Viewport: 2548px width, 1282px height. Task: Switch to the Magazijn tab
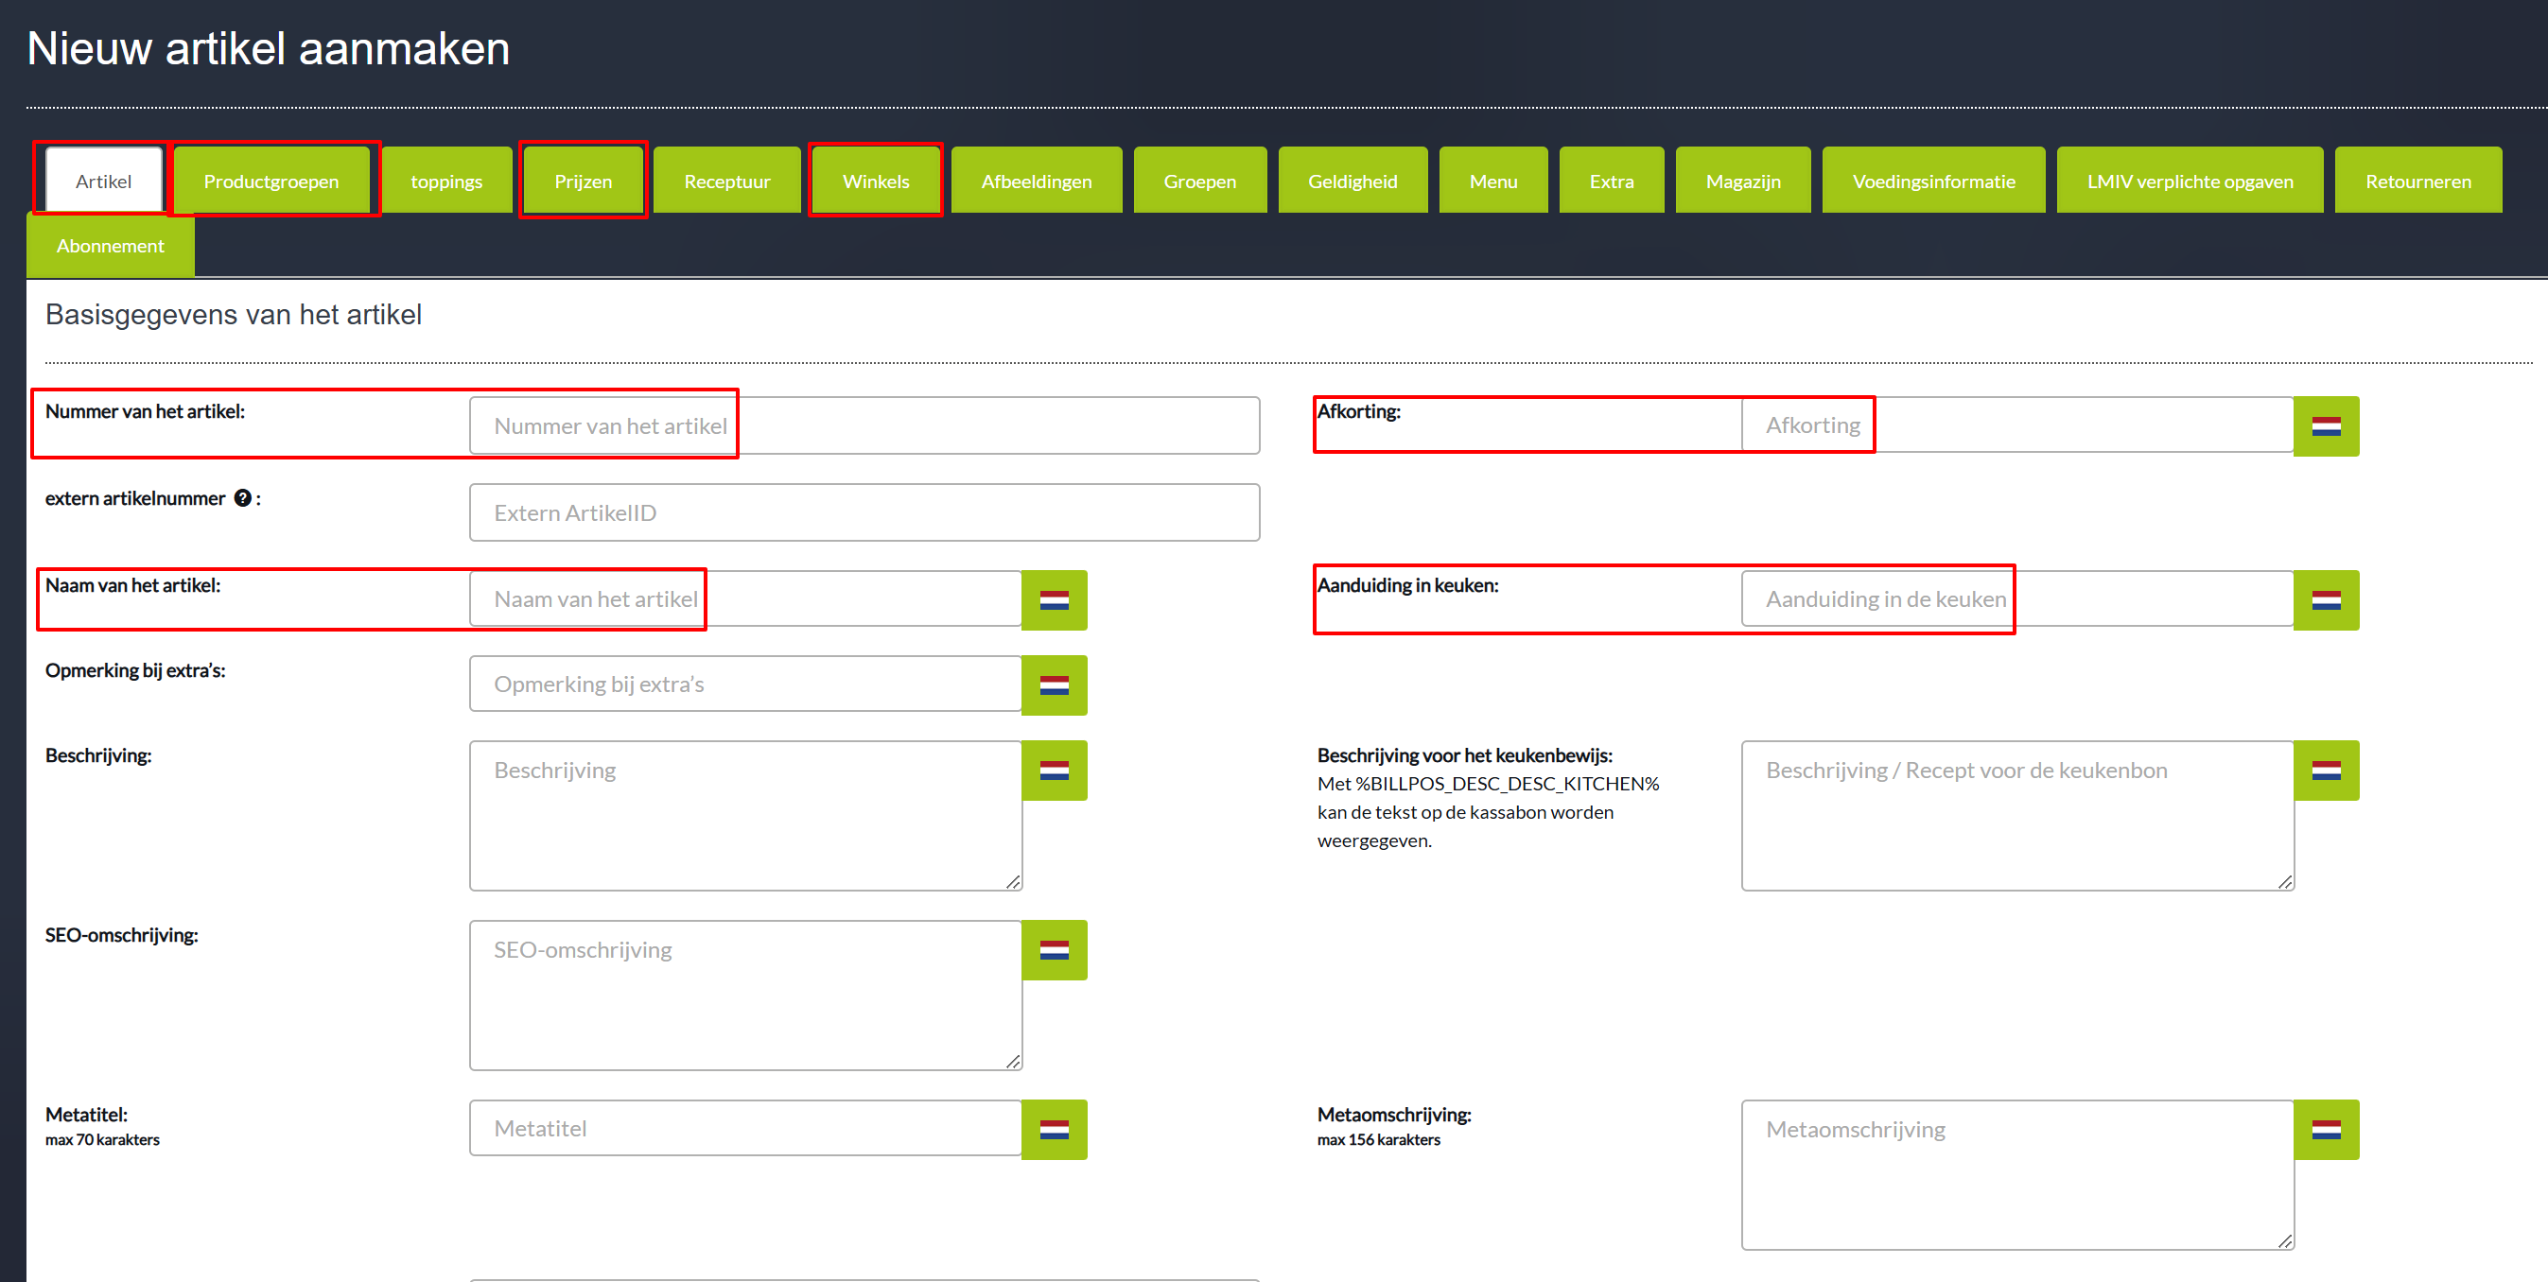coord(1743,181)
